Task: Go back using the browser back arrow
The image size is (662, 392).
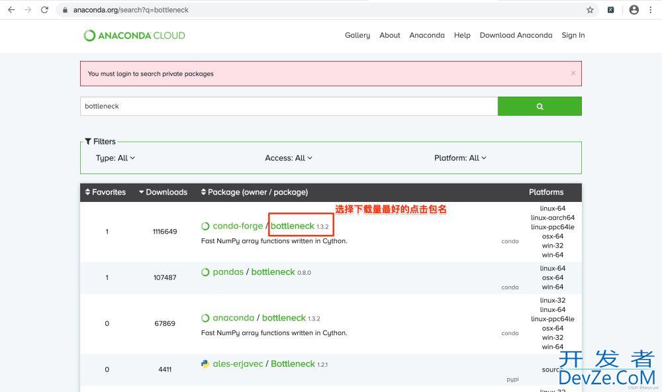Action: (x=11, y=10)
